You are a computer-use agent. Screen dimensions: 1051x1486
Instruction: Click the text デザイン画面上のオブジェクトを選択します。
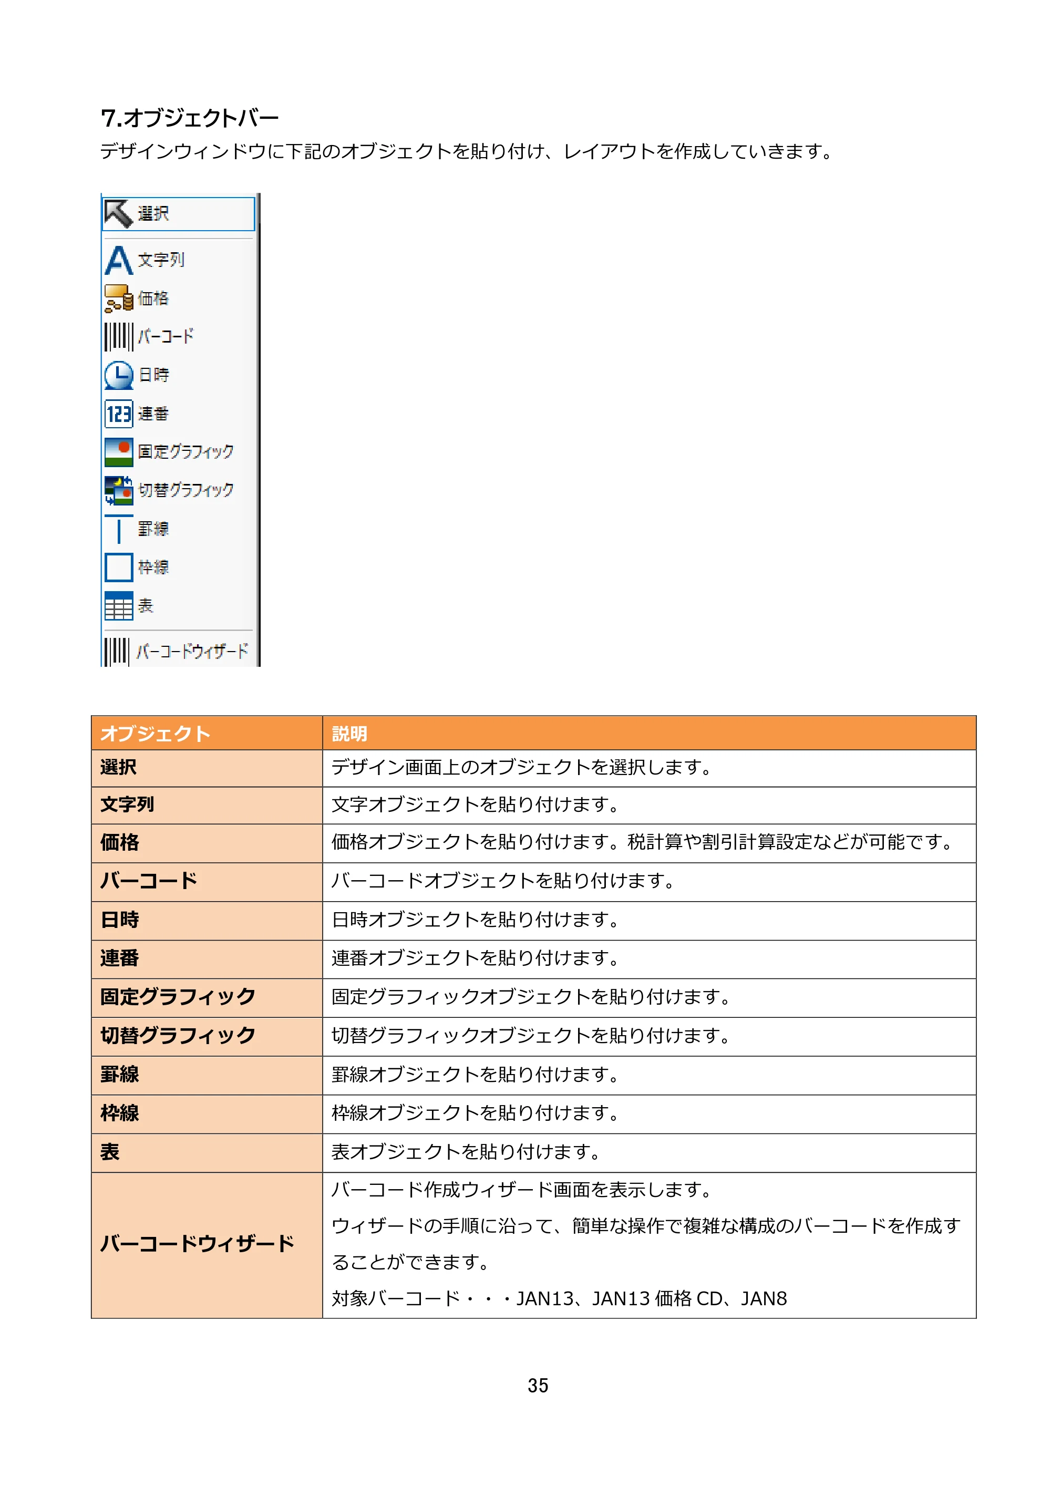522,768
